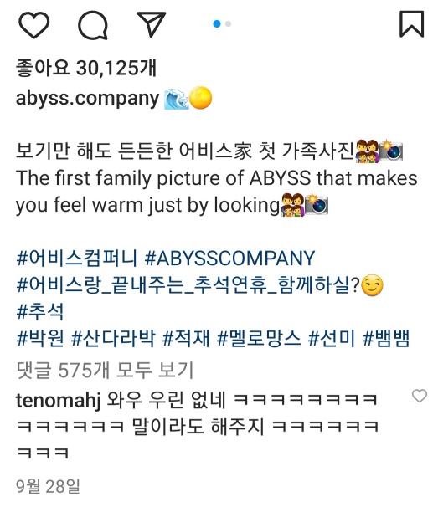View all 575 comments
The height and width of the screenshot is (507, 438).
(105, 370)
